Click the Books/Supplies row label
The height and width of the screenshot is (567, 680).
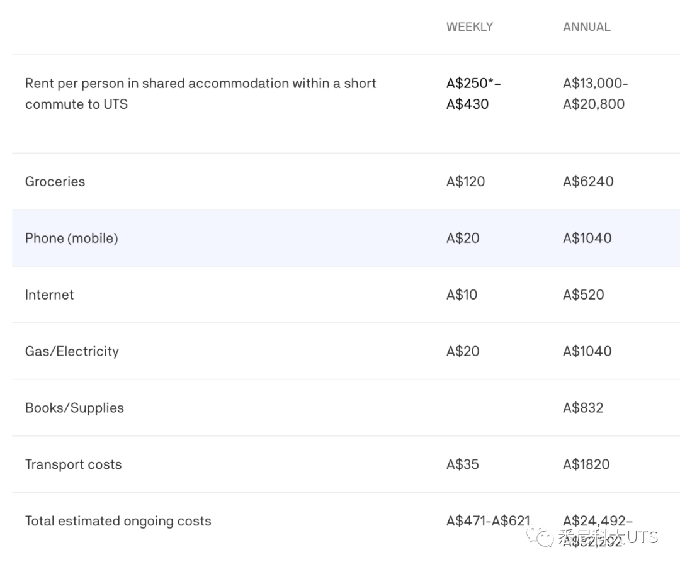tap(74, 408)
